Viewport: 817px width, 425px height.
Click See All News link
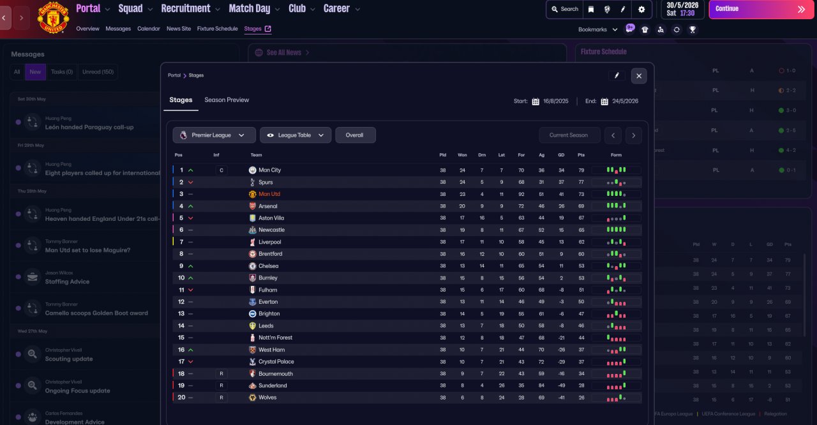[283, 52]
